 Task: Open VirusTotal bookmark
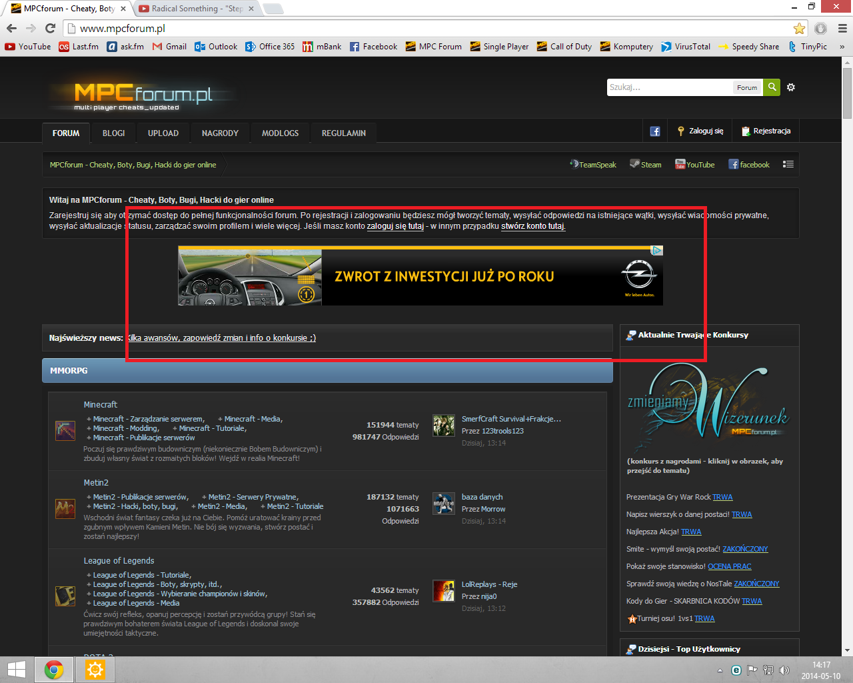click(x=686, y=47)
